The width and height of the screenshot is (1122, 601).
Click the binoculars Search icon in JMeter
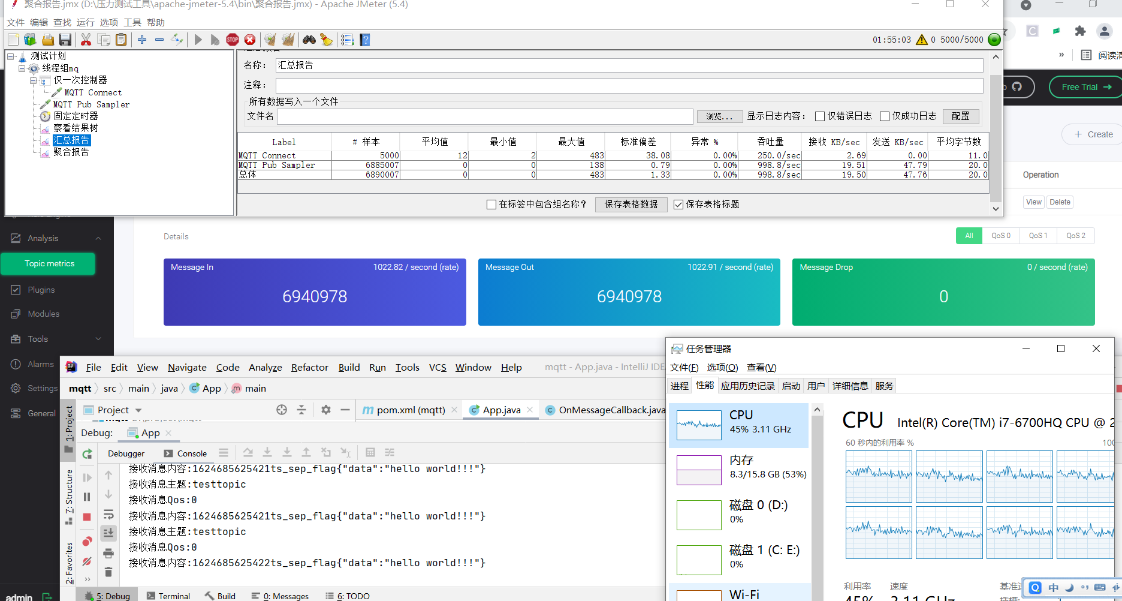pyautogui.click(x=309, y=40)
